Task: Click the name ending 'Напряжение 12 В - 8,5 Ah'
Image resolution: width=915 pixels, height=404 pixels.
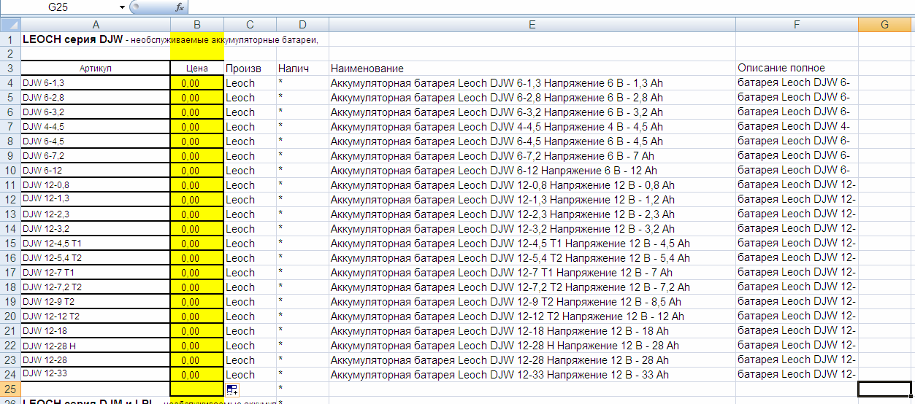Action: (532, 302)
